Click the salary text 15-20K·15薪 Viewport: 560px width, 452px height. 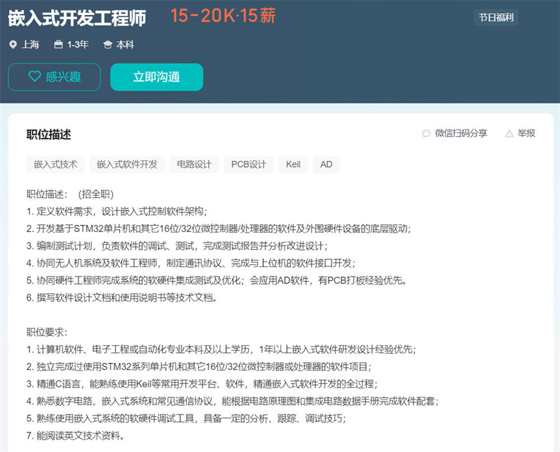point(223,16)
